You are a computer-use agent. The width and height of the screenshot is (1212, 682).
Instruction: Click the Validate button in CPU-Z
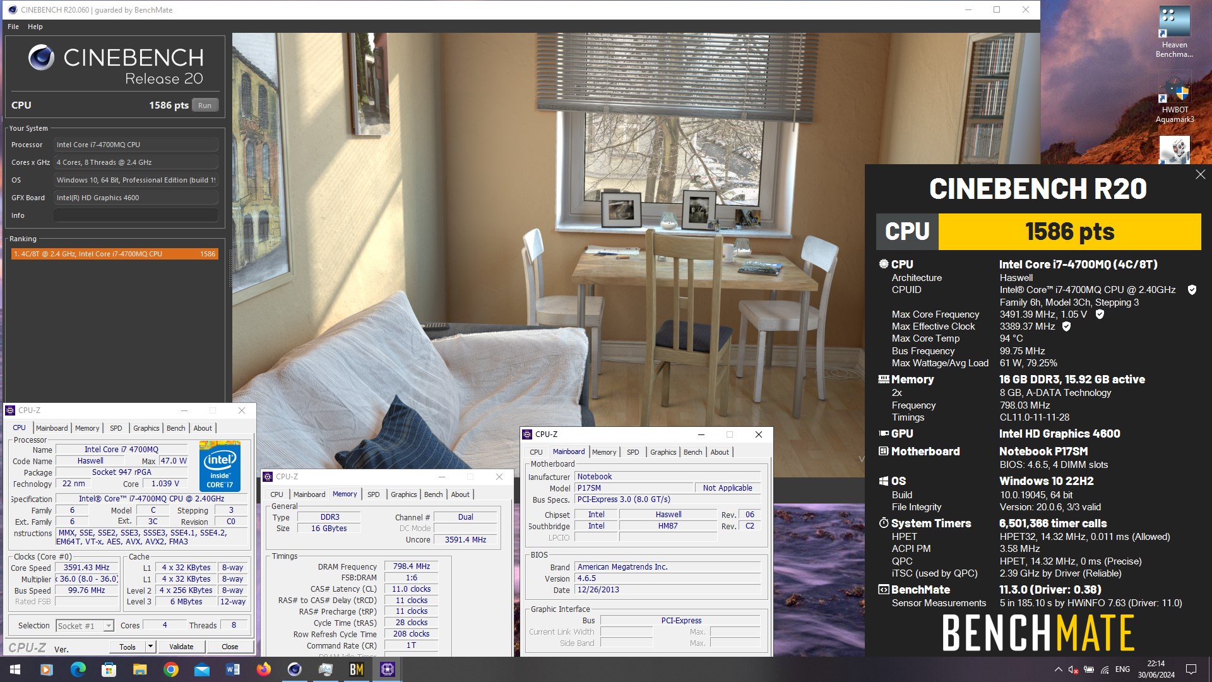[x=181, y=647]
